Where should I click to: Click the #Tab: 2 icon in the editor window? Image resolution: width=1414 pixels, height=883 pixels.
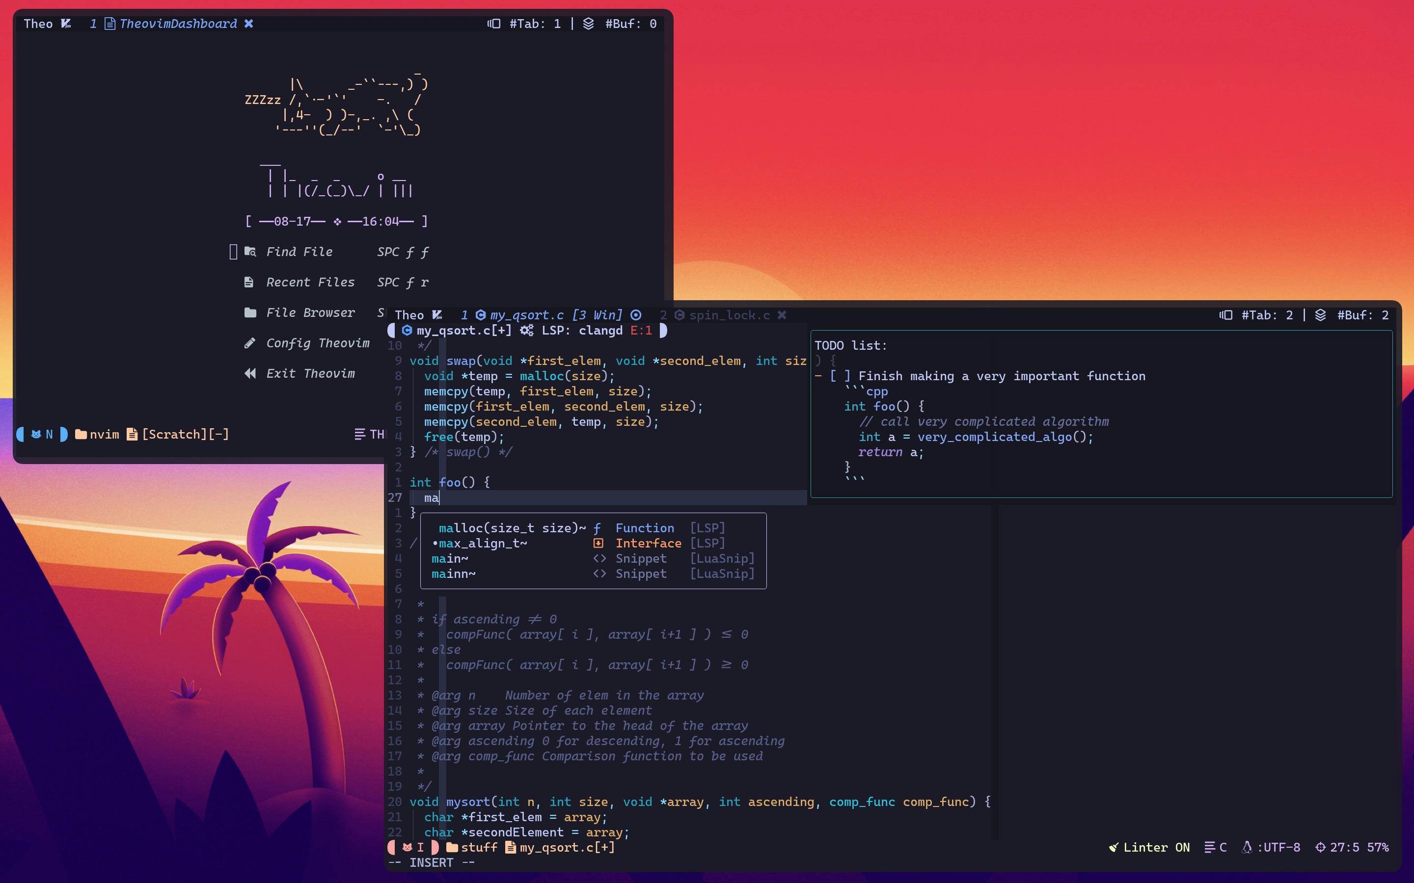[1226, 315]
